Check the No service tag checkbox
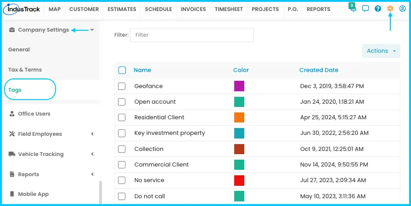The image size is (411, 206). pyautogui.click(x=122, y=180)
